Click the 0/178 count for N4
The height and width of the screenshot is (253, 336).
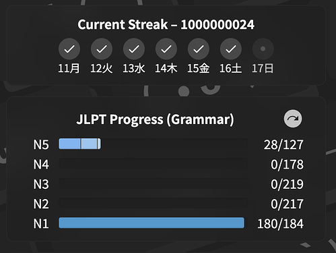pos(287,165)
